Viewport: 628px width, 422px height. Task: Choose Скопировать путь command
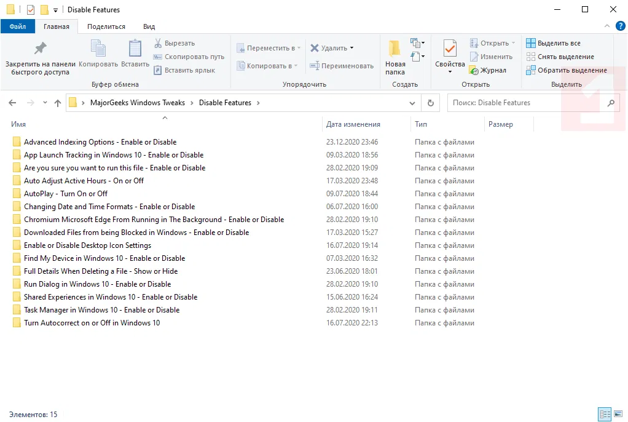point(189,57)
